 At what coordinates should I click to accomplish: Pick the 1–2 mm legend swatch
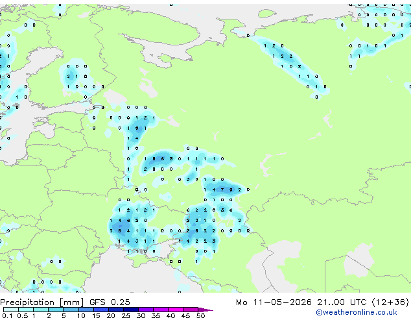pos(41,310)
